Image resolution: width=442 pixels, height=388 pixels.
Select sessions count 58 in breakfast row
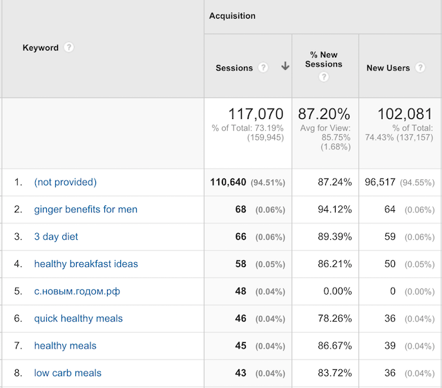(x=241, y=264)
